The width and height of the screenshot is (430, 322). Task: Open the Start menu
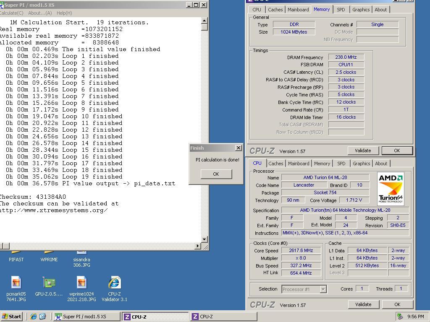pos(11,317)
